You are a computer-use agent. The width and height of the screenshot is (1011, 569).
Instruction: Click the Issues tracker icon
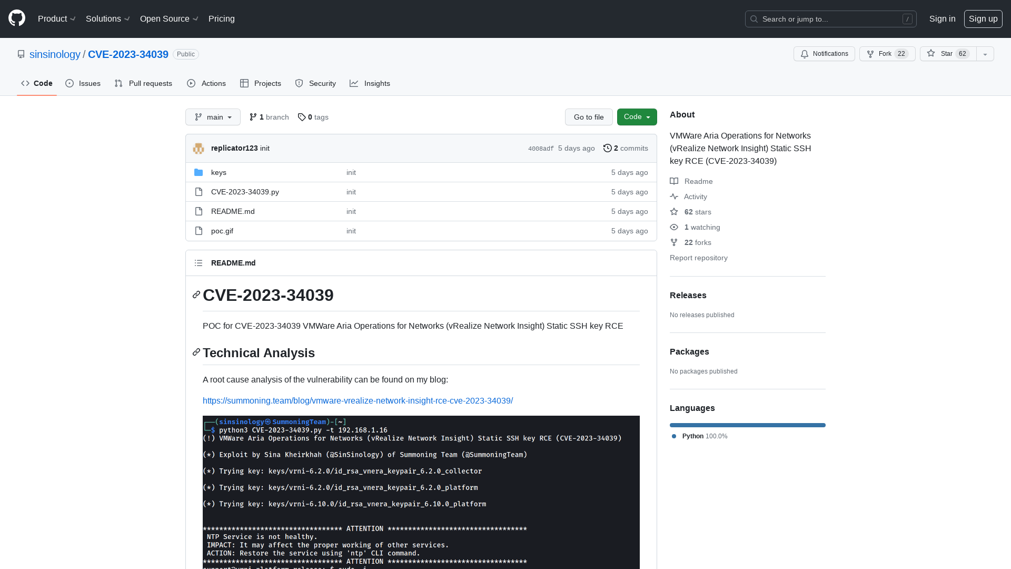tap(70, 83)
